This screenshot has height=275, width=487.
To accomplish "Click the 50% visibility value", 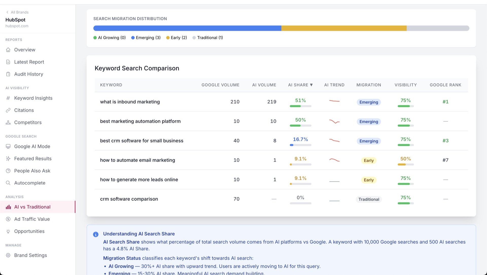I will pos(405,159).
